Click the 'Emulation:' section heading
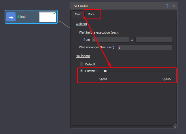This screenshot has height=134, width=186. [83, 56]
